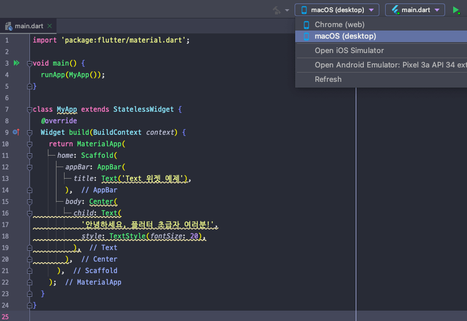Click line number 25 in the gutter
467x321 pixels.
coord(5,317)
